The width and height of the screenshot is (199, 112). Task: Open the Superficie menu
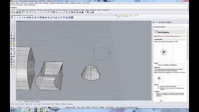click(x=31, y=3)
